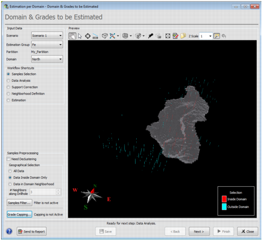This screenshot has height=241, width=263.
Task: Click the zoom extents magnifier icon
Action: coord(112,36)
